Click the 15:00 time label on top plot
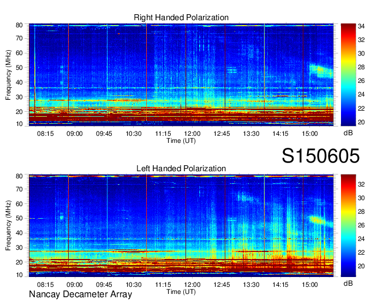371x301 pixels. point(310,134)
